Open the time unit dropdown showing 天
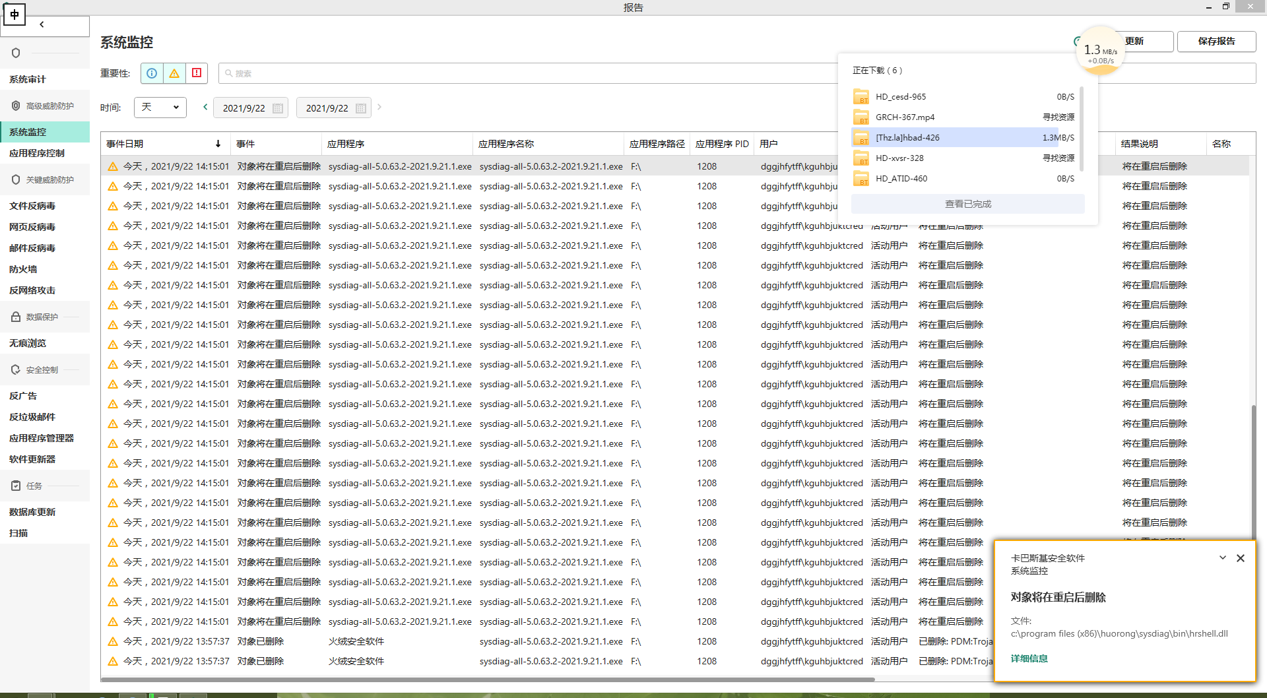 click(x=160, y=108)
